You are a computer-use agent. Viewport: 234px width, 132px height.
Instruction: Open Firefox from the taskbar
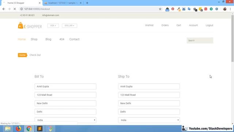pyautogui.click(x=19, y=129)
